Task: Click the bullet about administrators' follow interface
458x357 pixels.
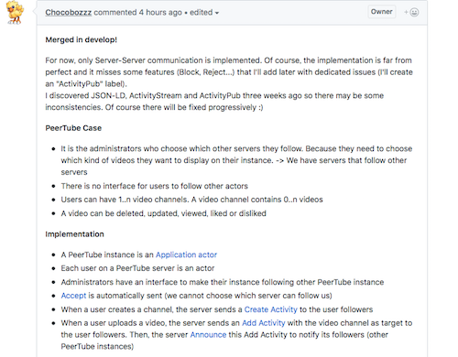Action: [x=223, y=282]
